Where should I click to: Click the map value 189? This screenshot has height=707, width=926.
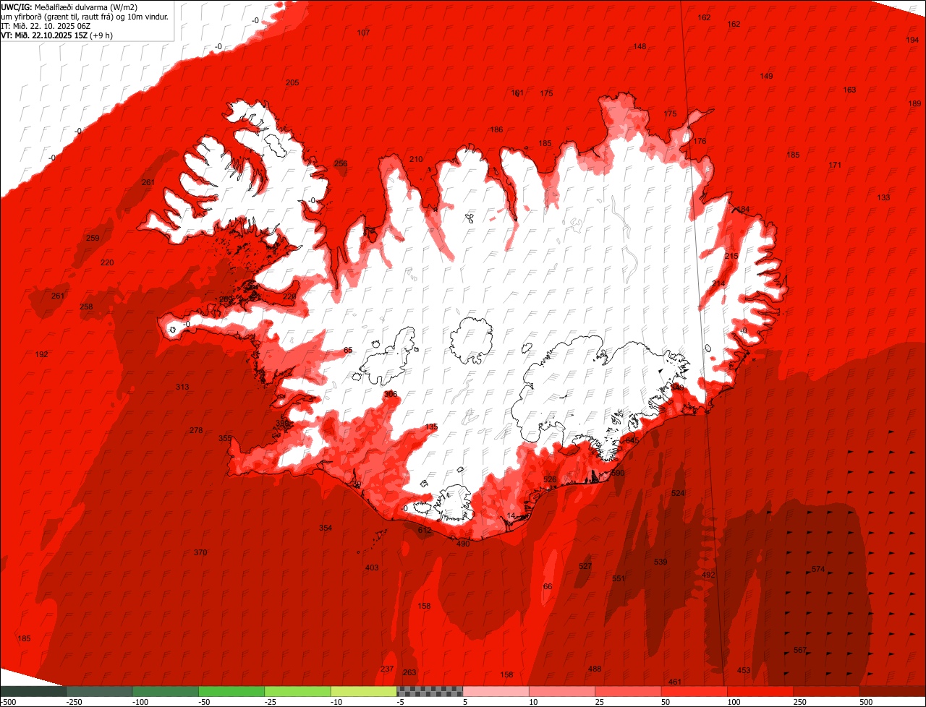[x=914, y=104]
